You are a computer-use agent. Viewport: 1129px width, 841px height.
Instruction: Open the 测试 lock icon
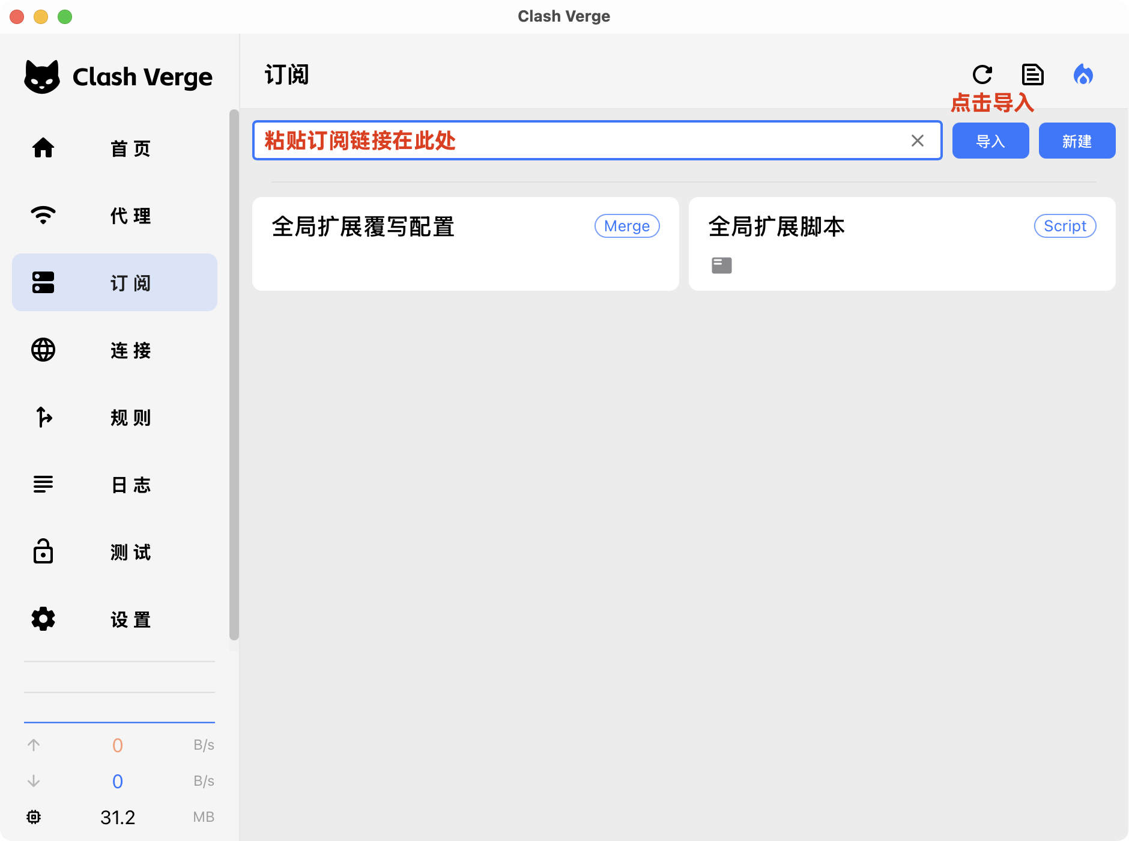pos(43,551)
